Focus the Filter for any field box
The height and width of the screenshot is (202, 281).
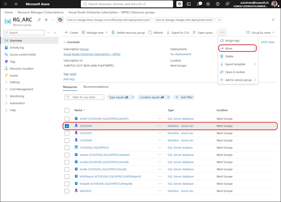coord(84,97)
